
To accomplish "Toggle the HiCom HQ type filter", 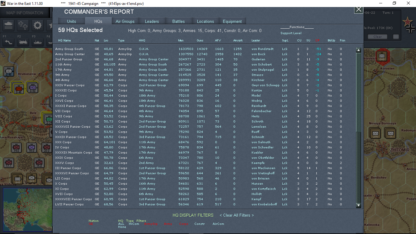I will (x=134, y=224).
